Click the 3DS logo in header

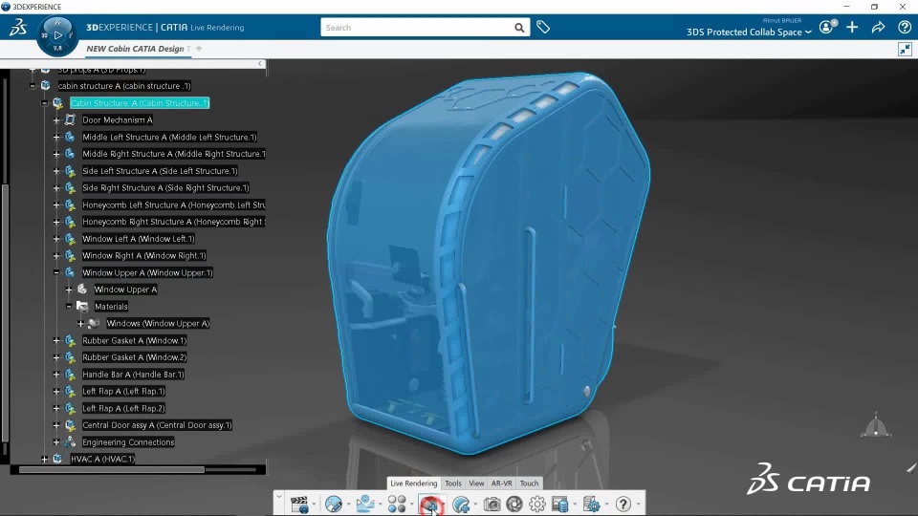pyautogui.click(x=18, y=28)
